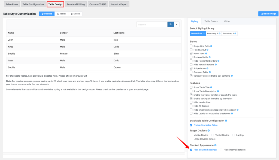
Task: Click Update Settings button
Action: [268, 14]
